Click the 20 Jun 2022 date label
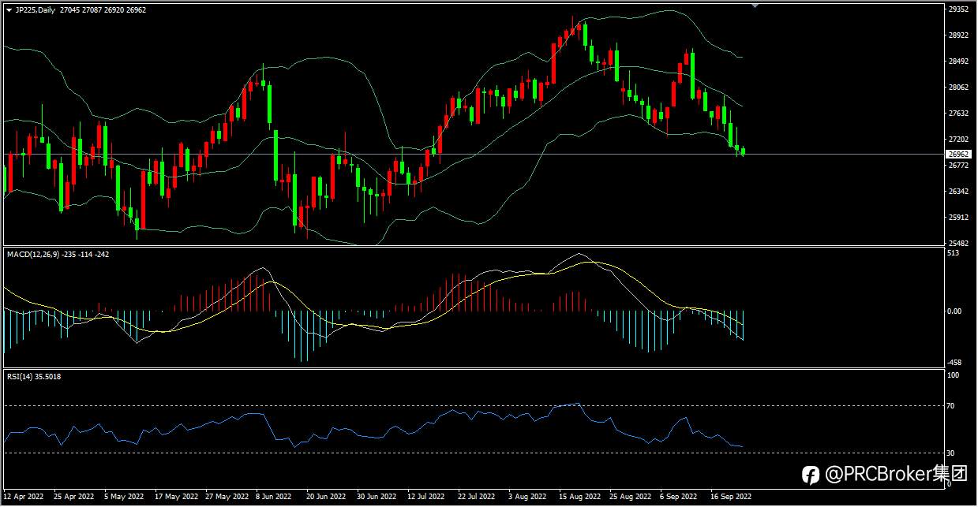The width and height of the screenshot is (978, 507). click(326, 498)
